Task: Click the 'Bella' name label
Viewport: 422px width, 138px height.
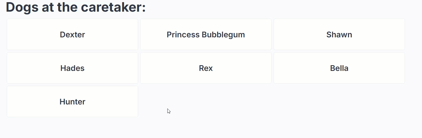Action: (x=339, y=68)
